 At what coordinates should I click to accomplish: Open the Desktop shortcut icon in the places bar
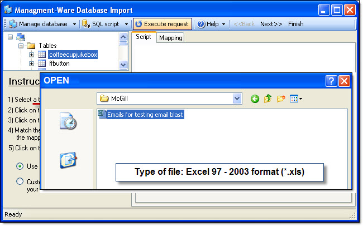click(x=68, y=160)
